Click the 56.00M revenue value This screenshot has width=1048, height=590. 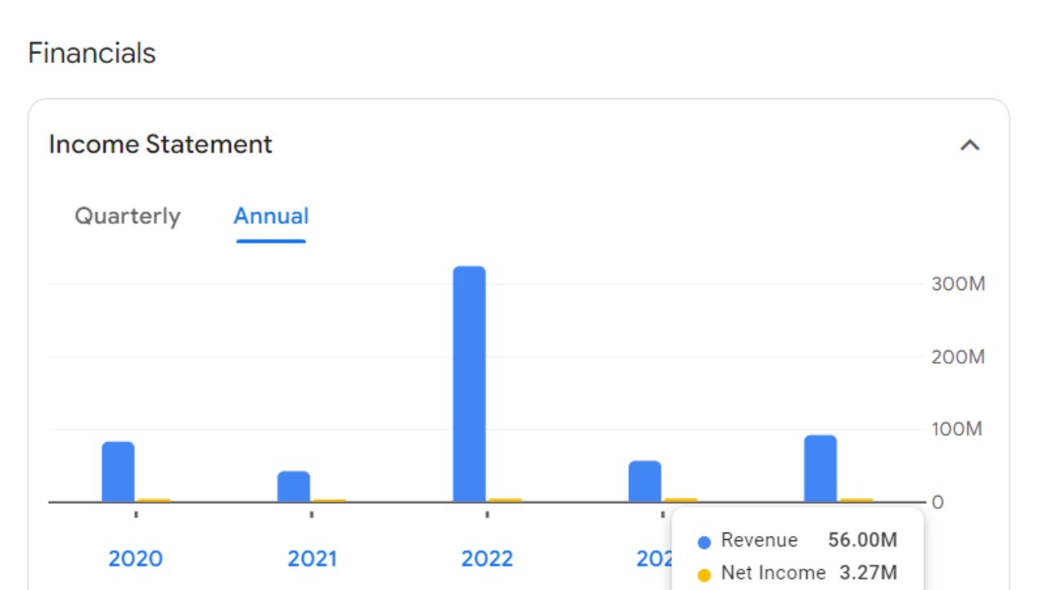[x=863, y=540]
